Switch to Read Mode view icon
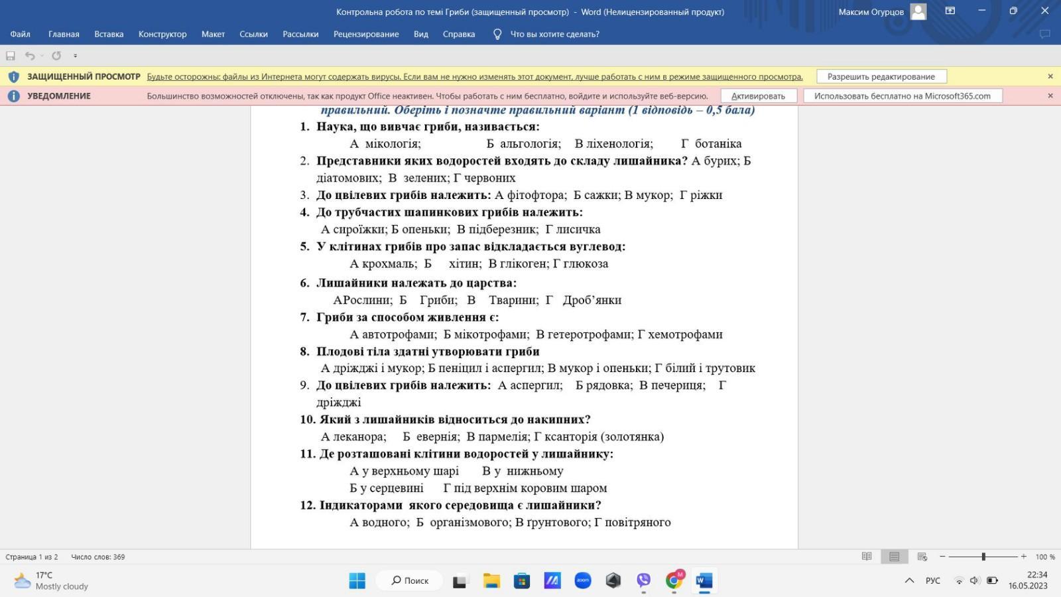 (867, 557)
